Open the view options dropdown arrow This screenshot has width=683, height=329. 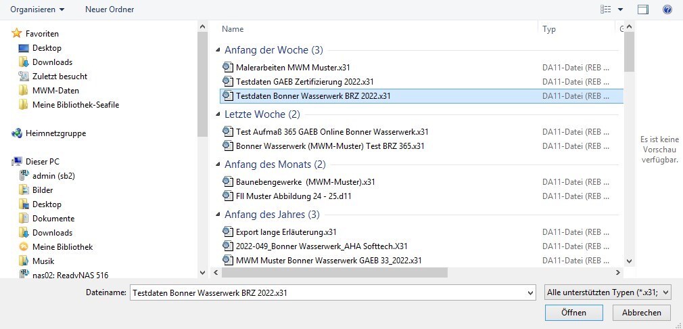(620, 9)
